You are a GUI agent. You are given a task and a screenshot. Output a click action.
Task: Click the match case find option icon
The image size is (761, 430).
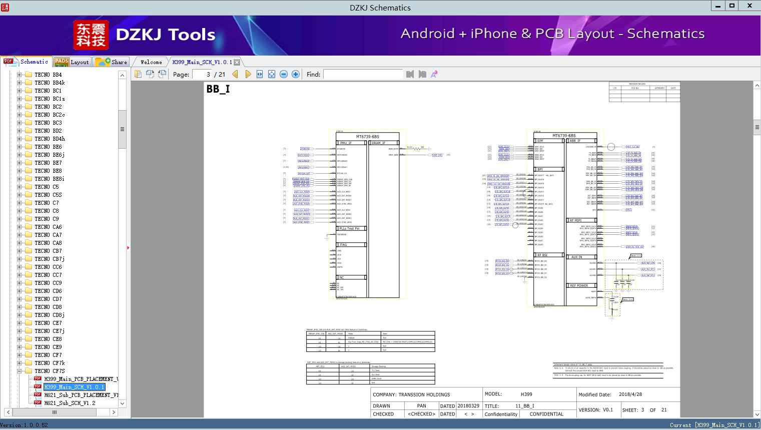(x=434, y=74)
